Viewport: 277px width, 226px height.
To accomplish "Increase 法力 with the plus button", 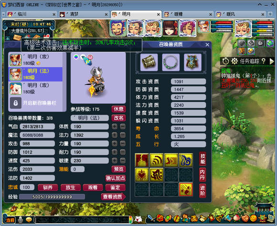I will pyautogui.click(x=115, y=135).
